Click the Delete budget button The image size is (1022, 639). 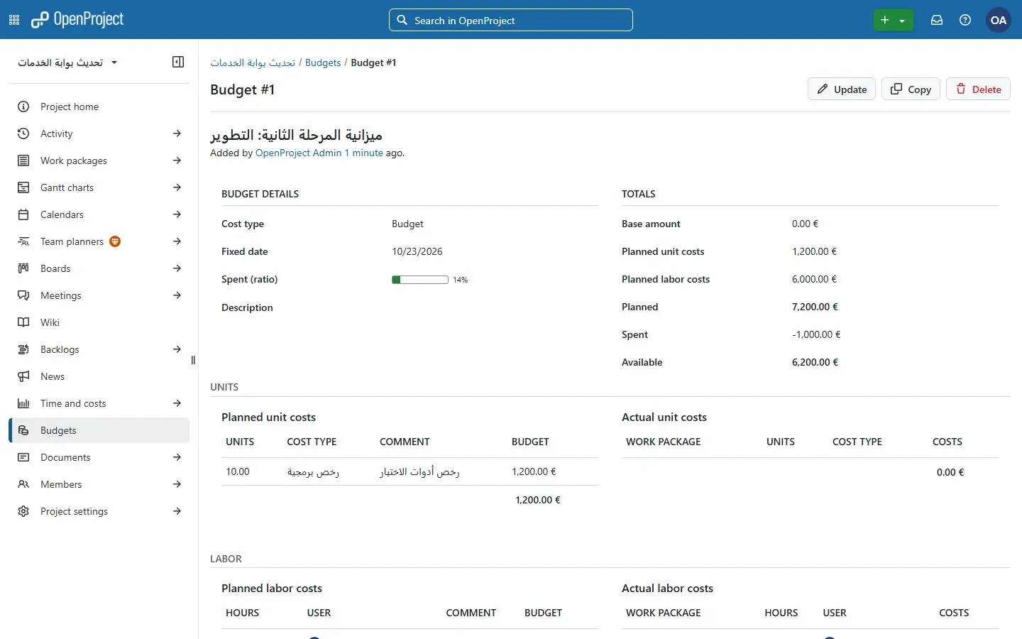(x=978, y=89)
